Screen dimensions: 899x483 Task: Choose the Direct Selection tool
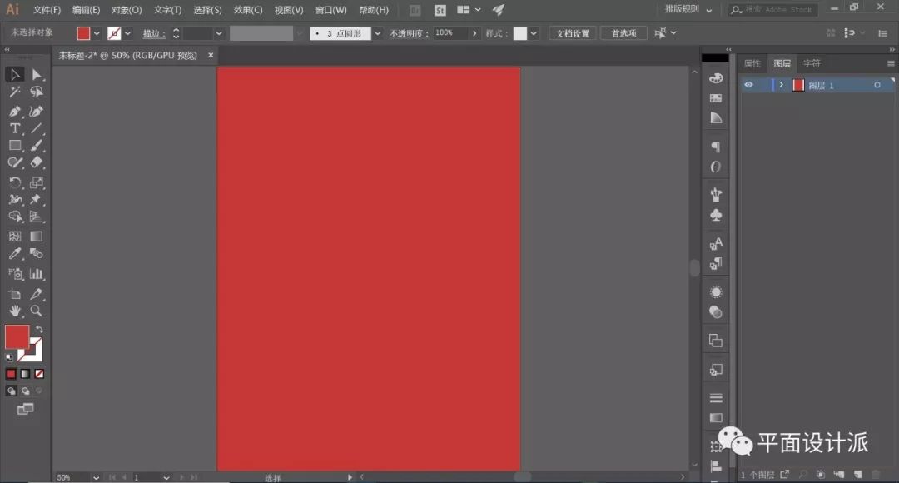[36, 75]
